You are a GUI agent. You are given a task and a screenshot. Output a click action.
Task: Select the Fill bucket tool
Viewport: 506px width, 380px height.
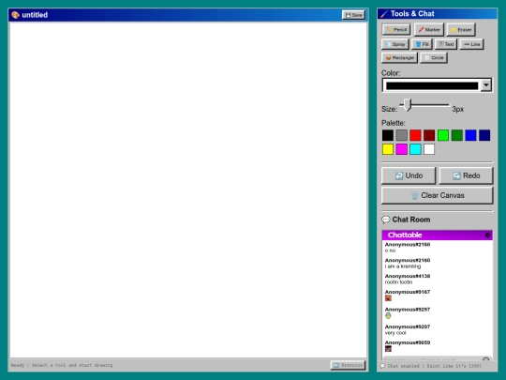coord(422,44)
